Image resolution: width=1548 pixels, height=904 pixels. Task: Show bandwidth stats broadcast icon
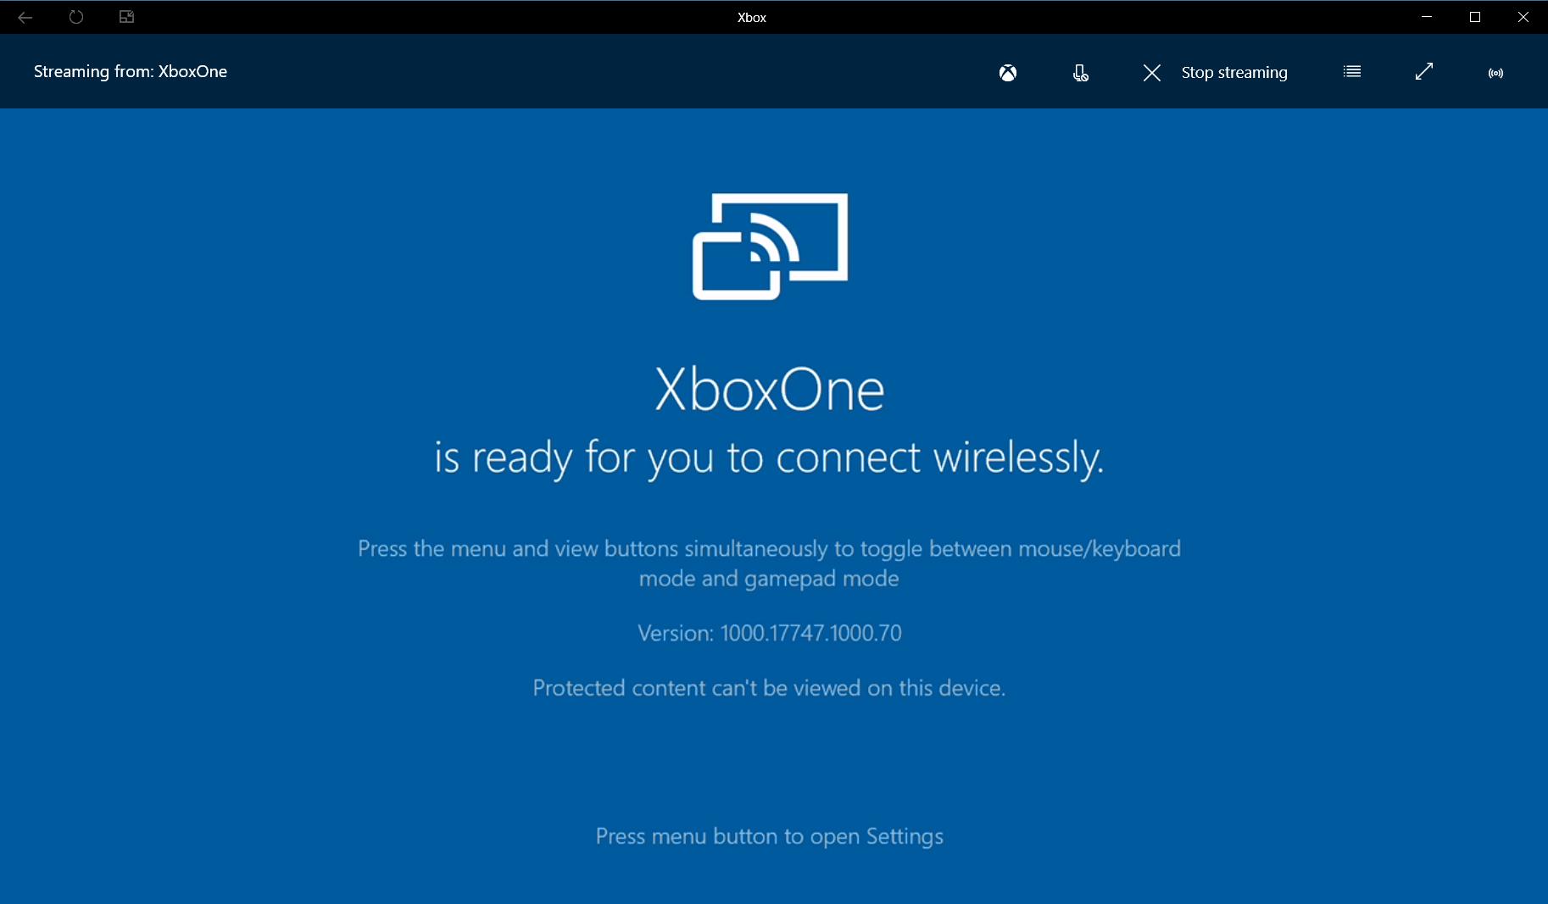[x=1496, y=73]
